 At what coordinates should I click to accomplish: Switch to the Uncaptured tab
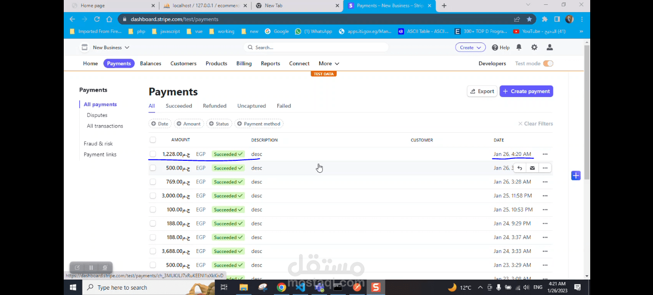[x=252, y=106]
